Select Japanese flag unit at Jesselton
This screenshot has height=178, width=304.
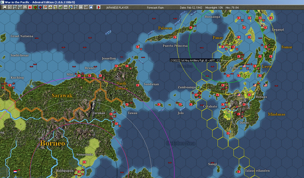coord(116,66)
